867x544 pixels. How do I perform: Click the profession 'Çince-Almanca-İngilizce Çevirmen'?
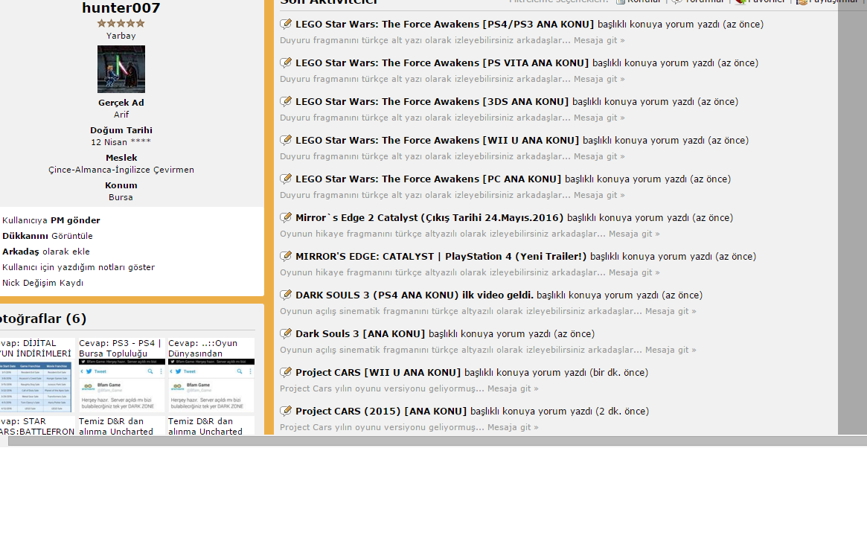[121, 170]
